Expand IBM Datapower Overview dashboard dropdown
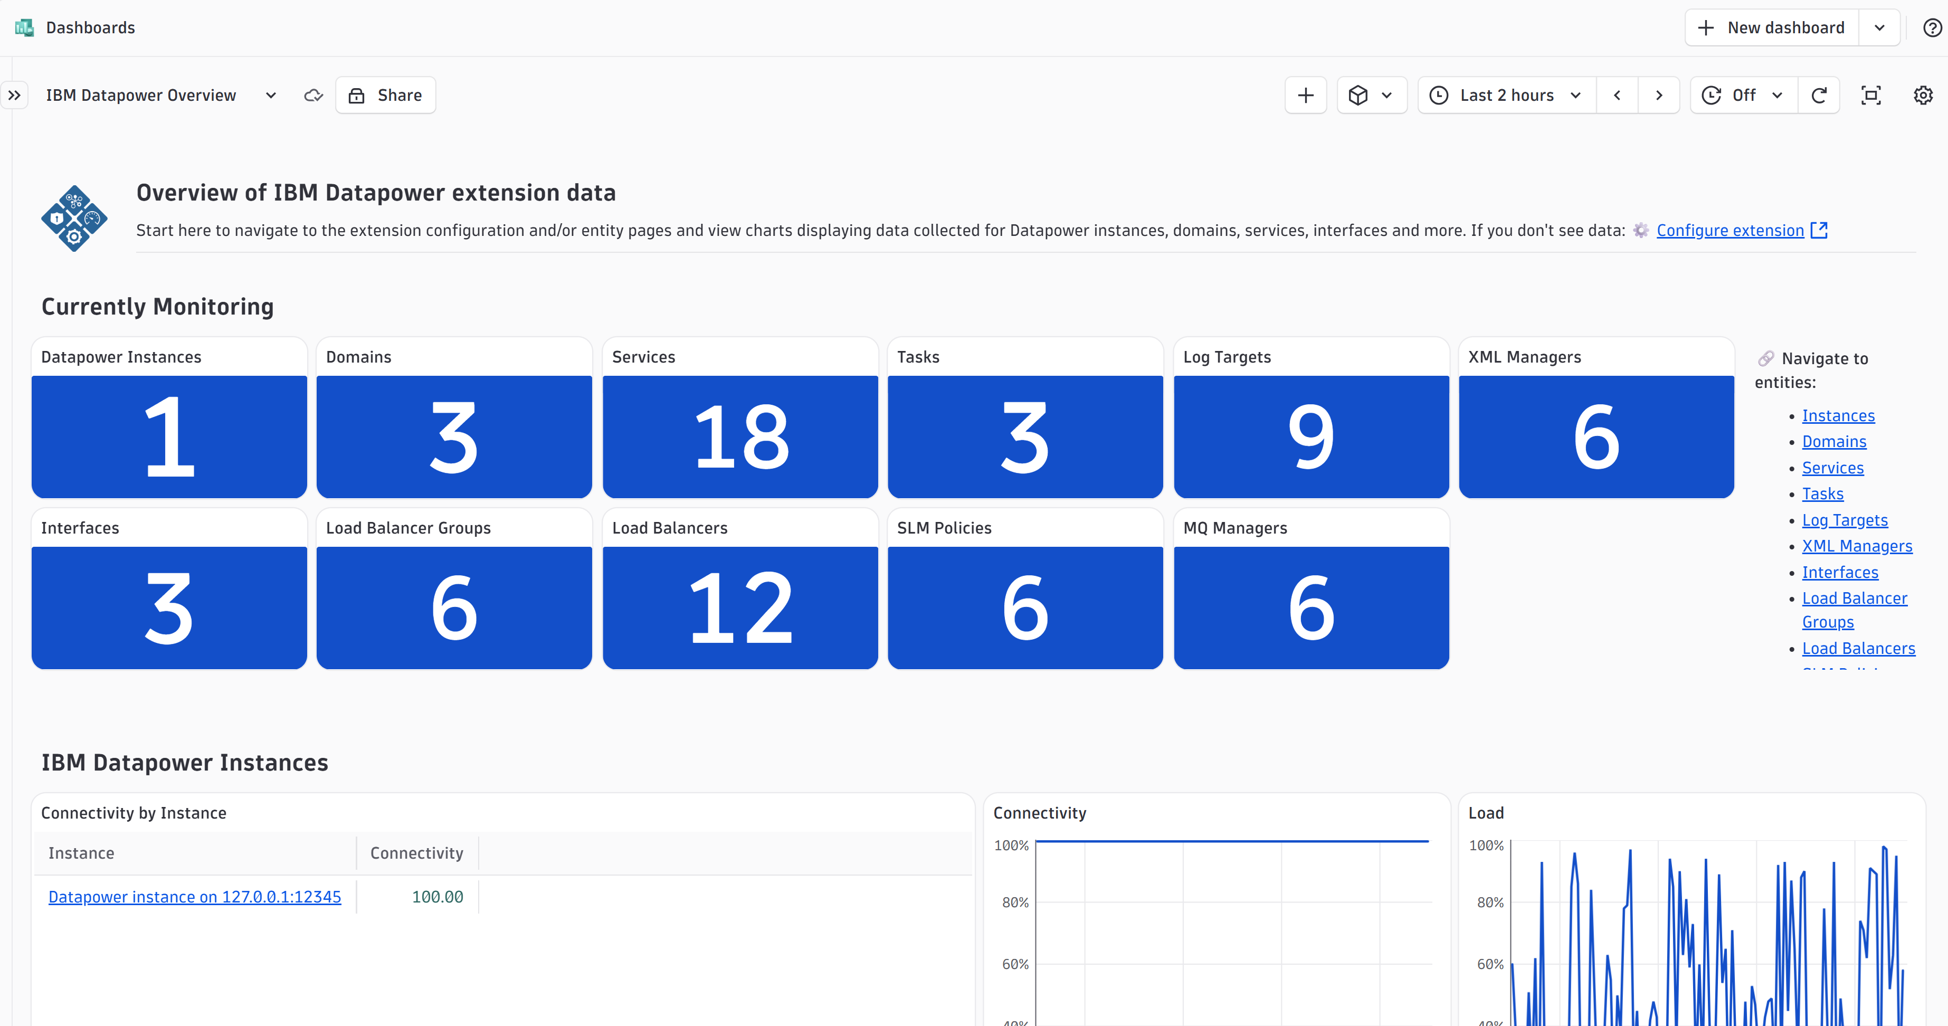The height and width of the screenshot is (1026, 1948). tap(271, 96)
